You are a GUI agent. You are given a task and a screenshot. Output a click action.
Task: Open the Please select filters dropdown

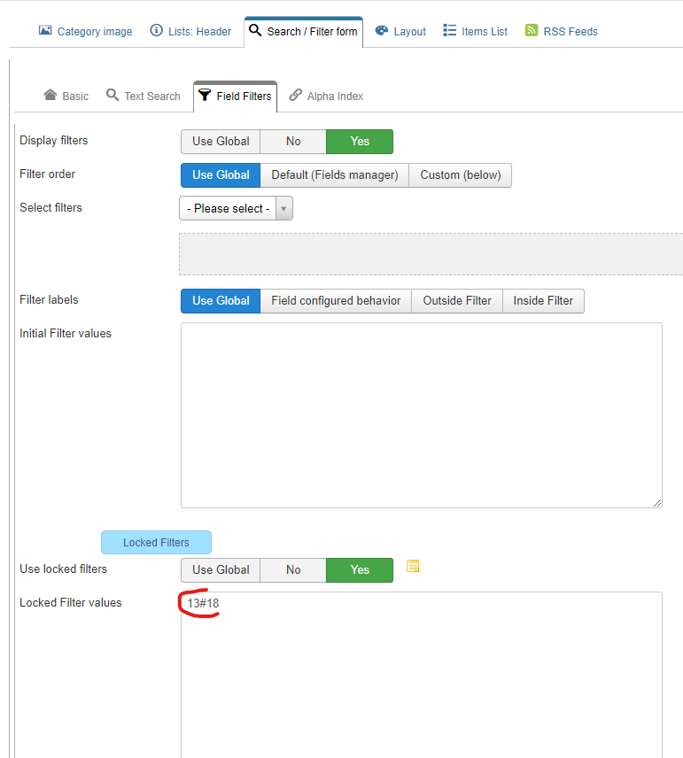(x=229, y=208)
